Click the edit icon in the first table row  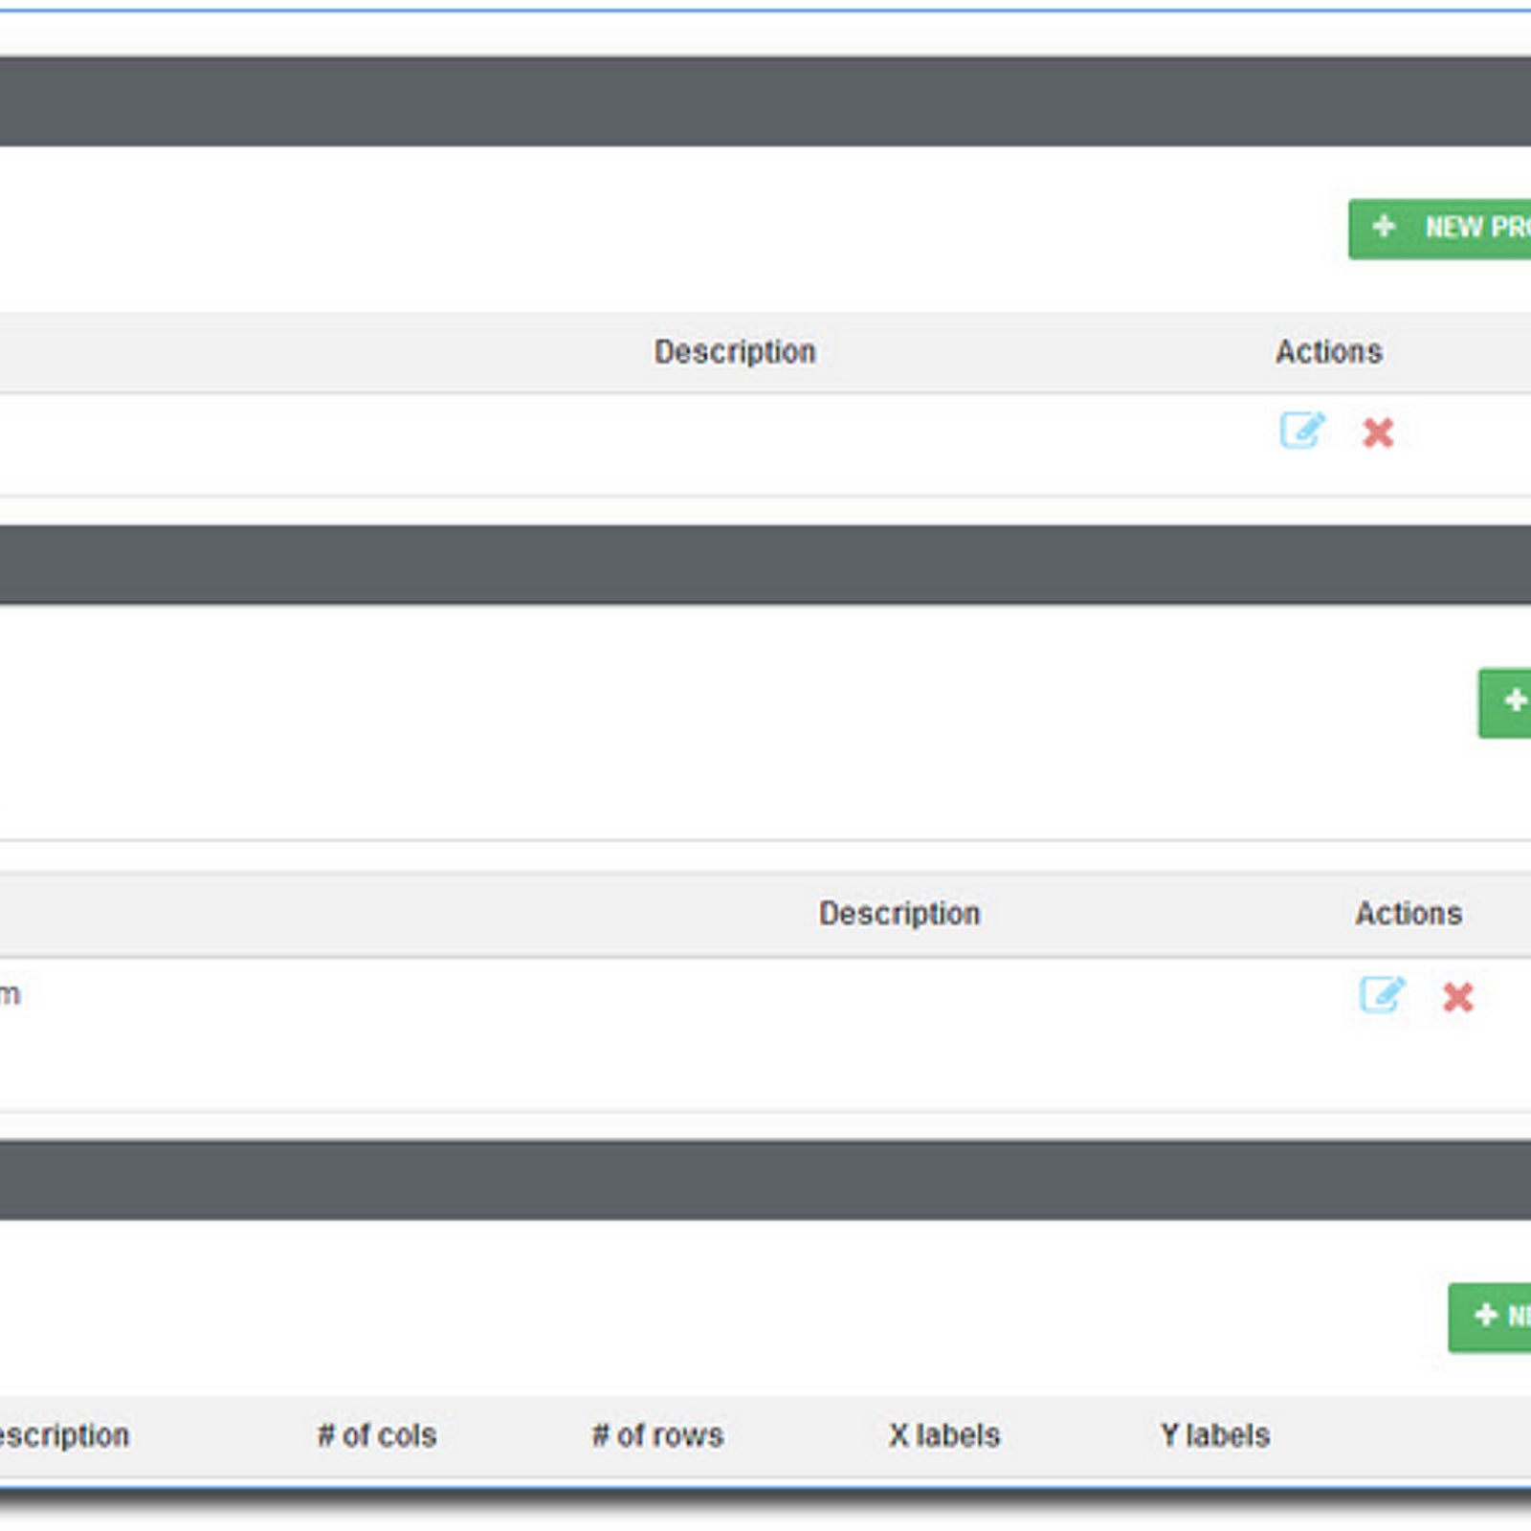click(x=1302, y=431)
